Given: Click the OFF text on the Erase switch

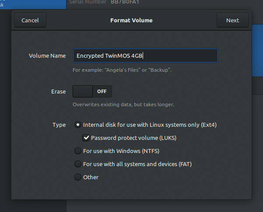Looking at the screenshot, I should [x=102, y=92].
